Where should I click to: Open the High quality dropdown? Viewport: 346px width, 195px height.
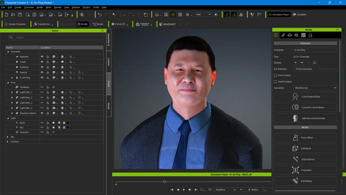[x=203, y=14]
